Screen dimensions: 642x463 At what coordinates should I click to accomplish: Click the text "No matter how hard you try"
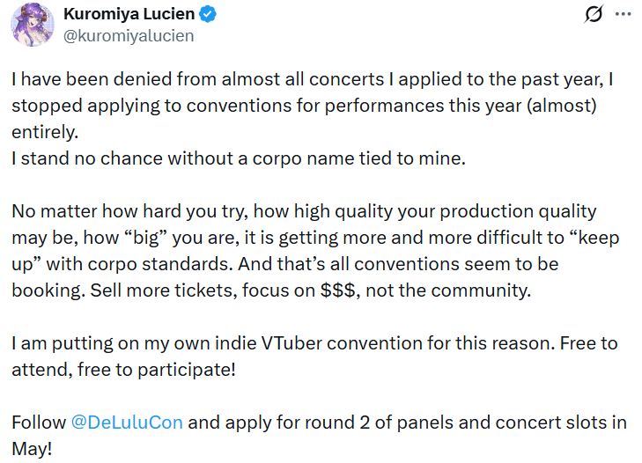point(113,211)
